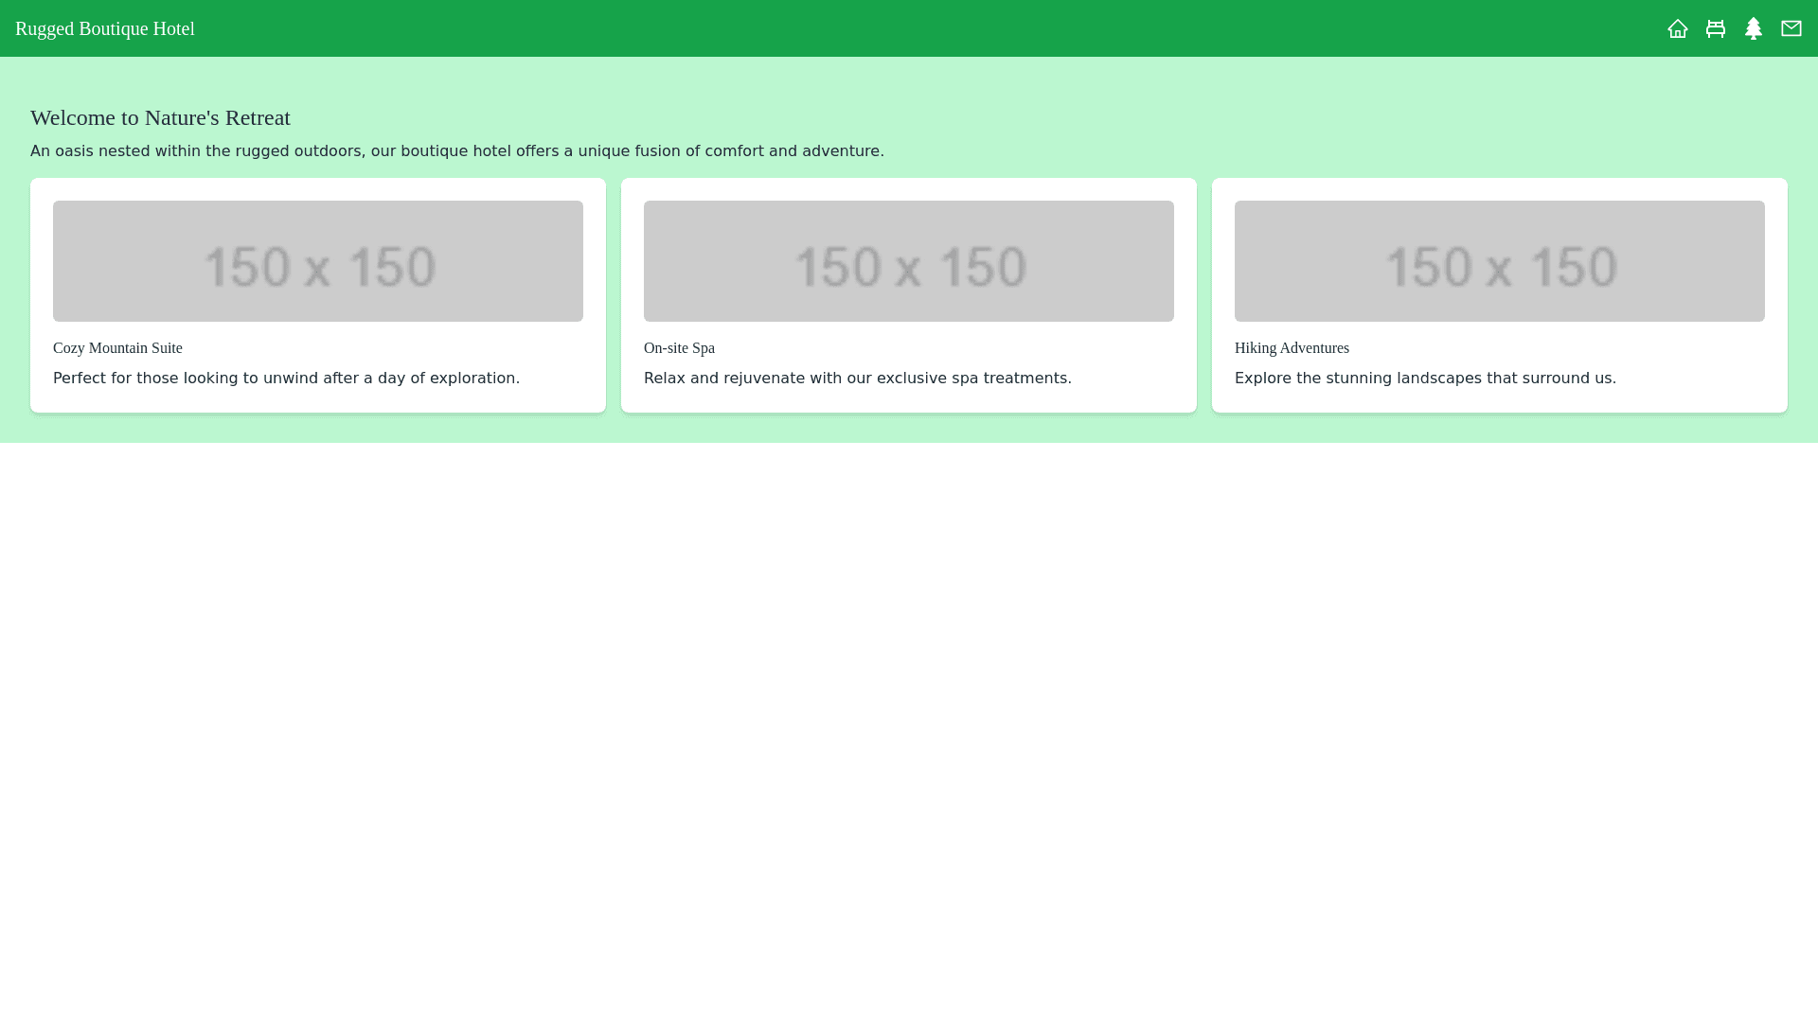Viewport: 1818px width, 1022px height.
Task: Click the Welcome to Nature's Retreat heading
Action: 160,117
